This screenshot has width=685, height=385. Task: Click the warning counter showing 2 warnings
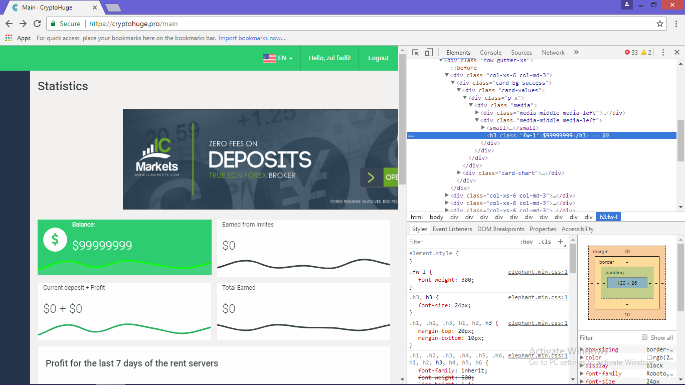point(647,52)
